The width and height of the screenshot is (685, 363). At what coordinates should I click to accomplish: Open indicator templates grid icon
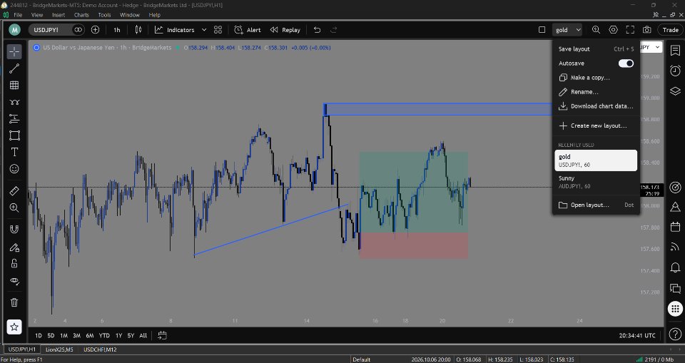tap(218, 30)
